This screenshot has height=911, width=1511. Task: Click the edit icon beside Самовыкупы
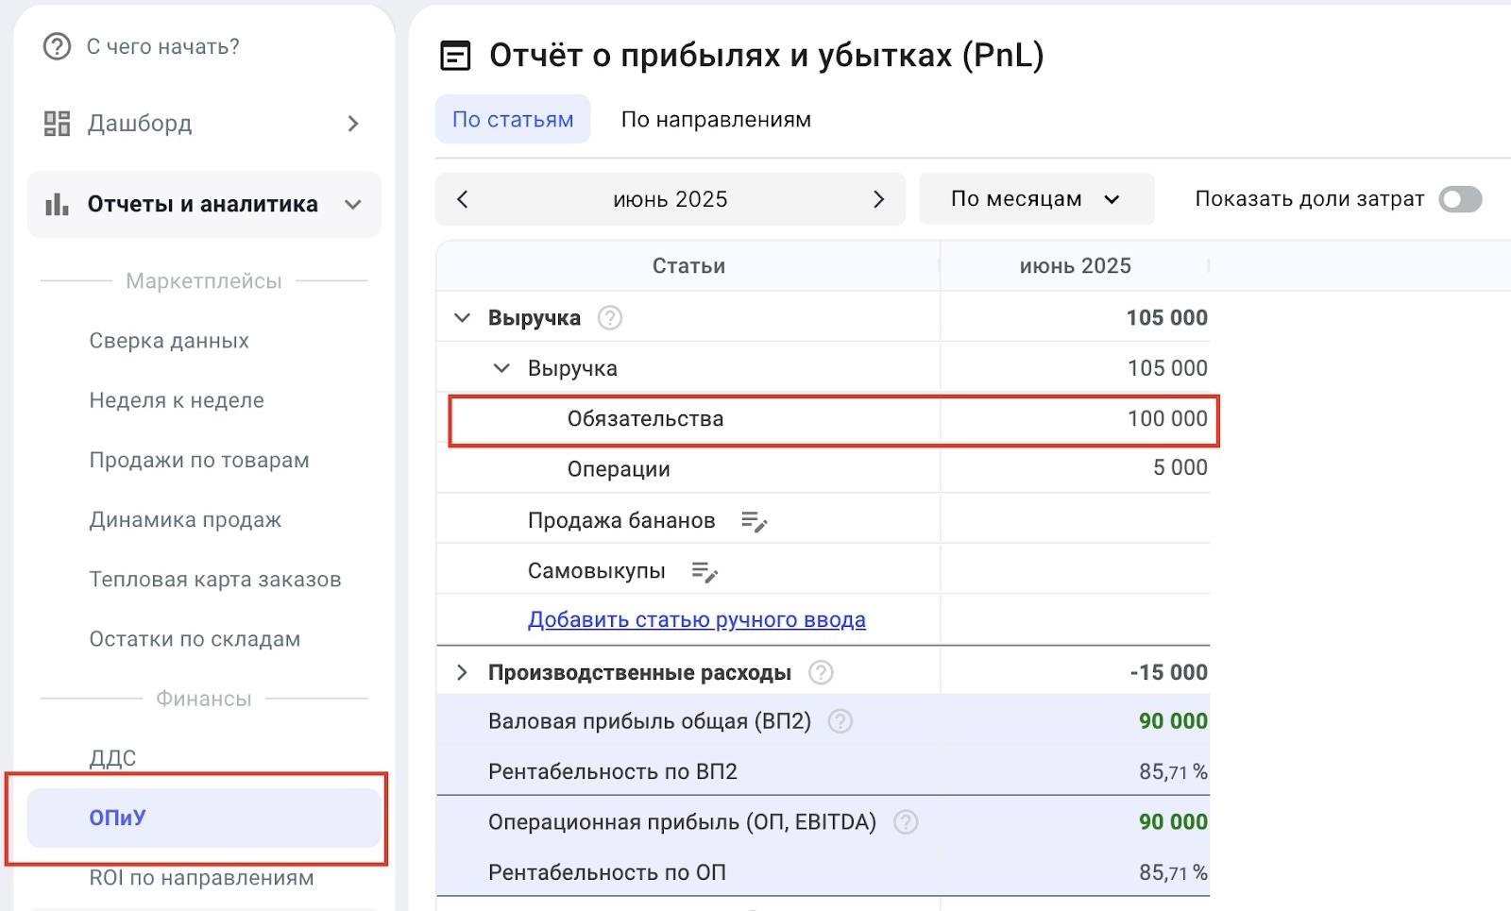click(705, 572)
